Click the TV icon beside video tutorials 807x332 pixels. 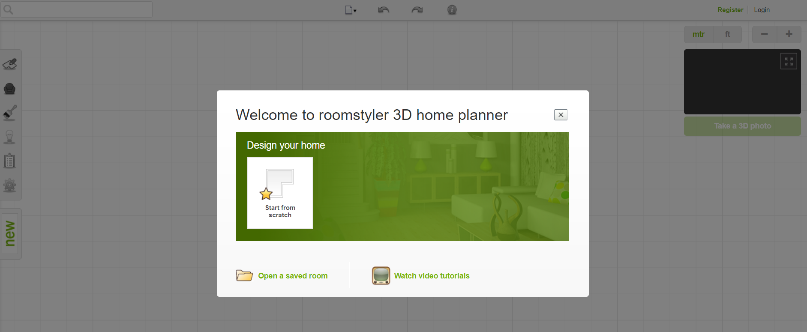coord(381,275)
